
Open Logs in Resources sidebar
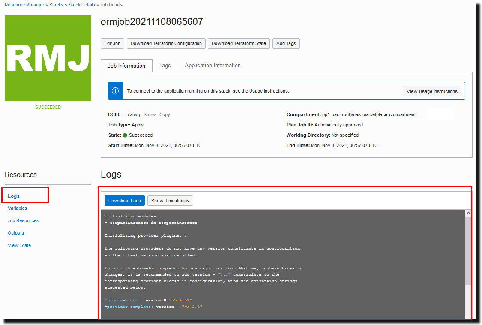pos(14,196)
